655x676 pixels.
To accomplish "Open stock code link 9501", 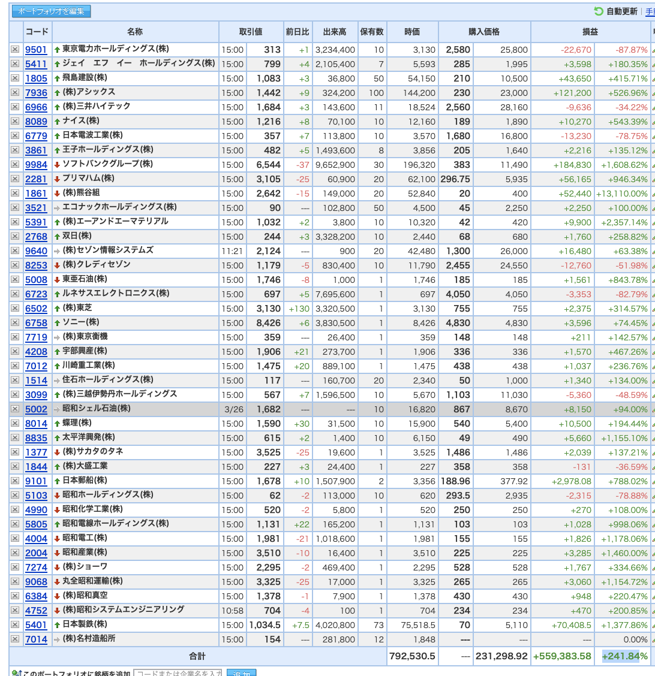I will pos(36,50).
